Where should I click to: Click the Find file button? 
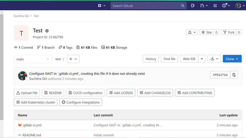click(169, 59)
